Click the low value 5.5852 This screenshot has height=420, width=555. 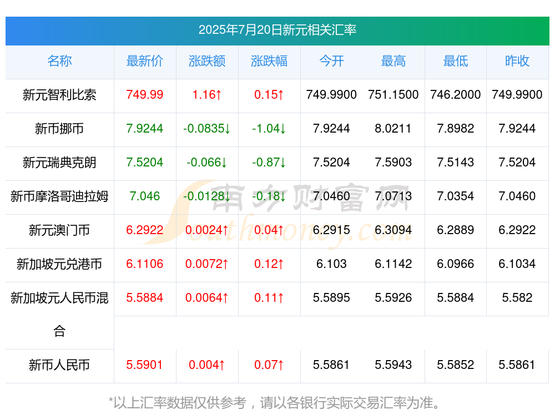[x=455, y=365]
